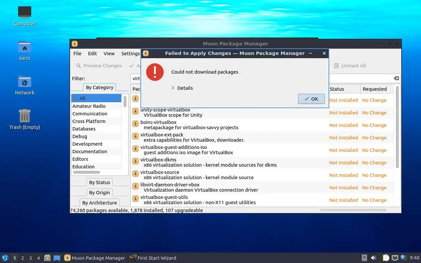
Task: Click the red error exclamation icon
Action: coord(155,72)
